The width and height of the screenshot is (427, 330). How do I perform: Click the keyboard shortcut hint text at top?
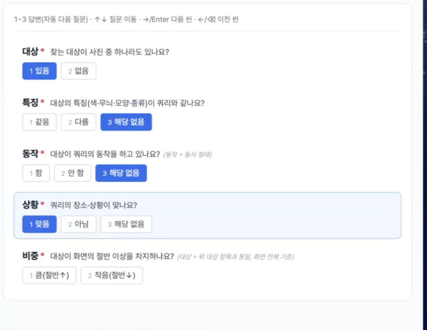(x=126, y=19)
